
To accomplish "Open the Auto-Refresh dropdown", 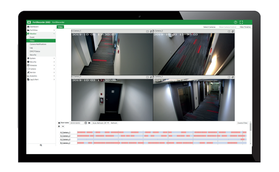I will click(x=101, y=123).
